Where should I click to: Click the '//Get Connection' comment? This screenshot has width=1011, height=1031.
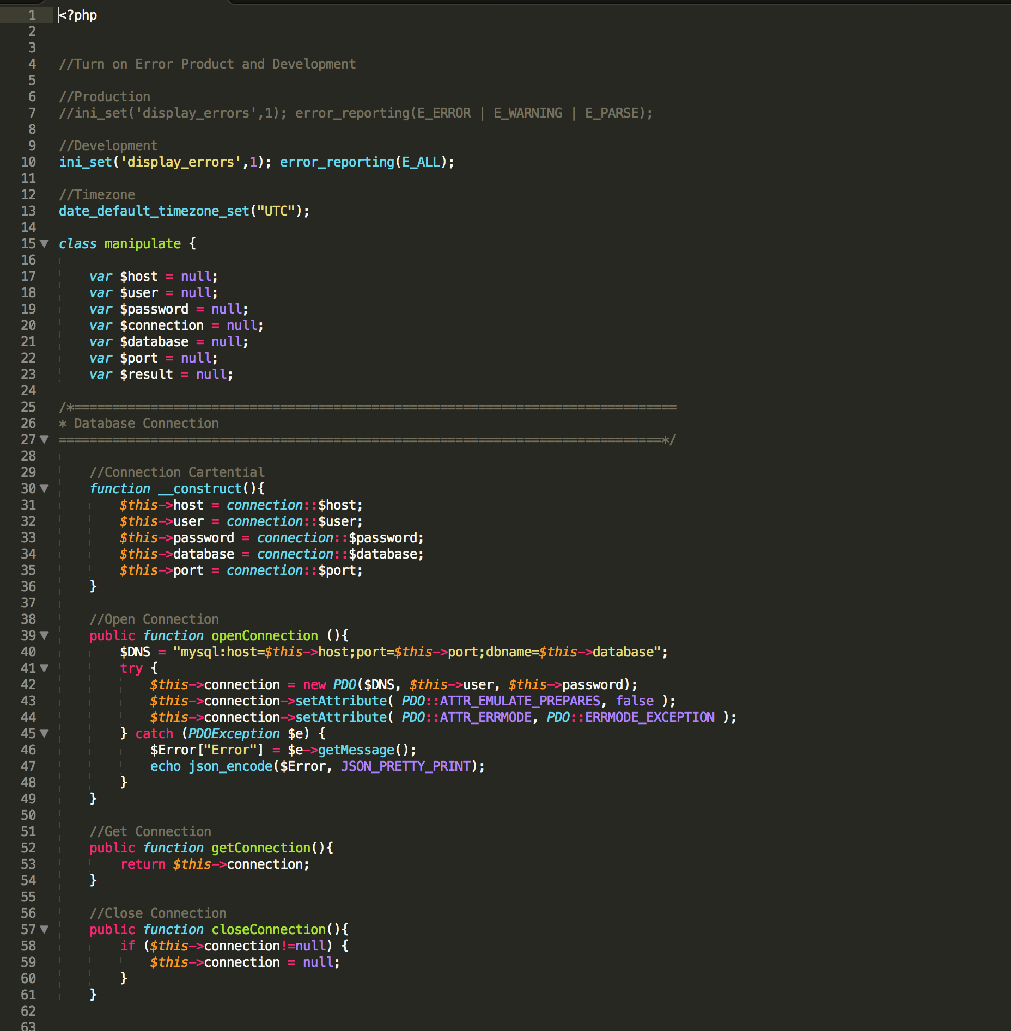point(150,832)
